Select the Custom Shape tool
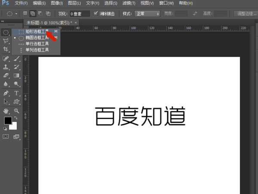258x194 pixels. [x=16, y=102]
